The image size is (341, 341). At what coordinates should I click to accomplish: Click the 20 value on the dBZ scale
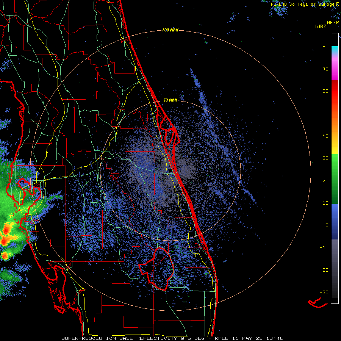325,181
